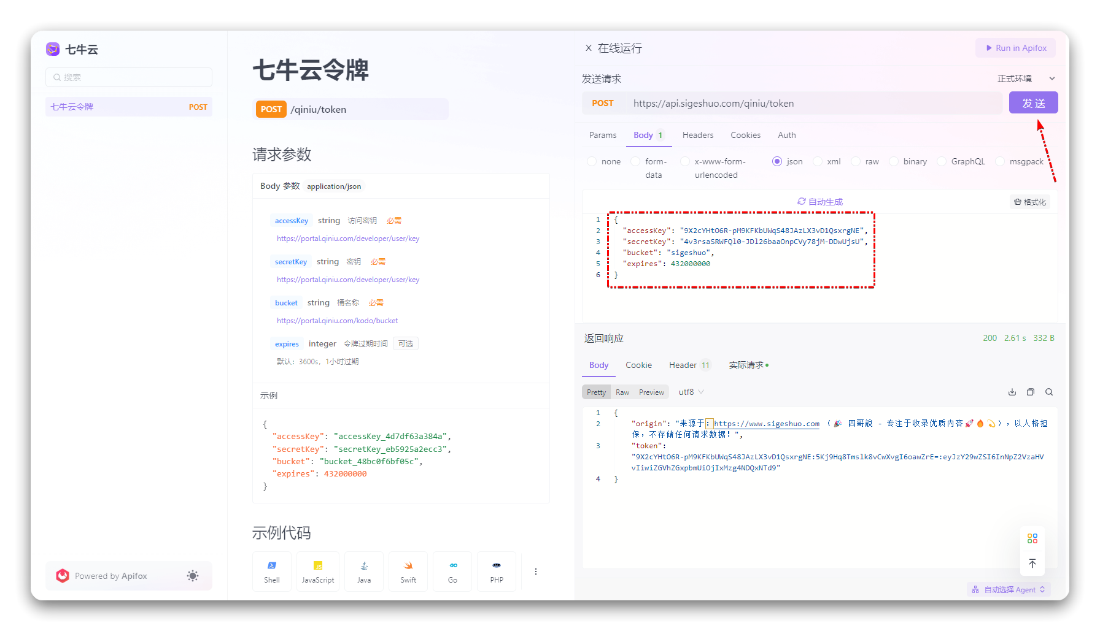Switch response view to Pretty
Screen dimensions: 1100x631
pos(596,392)
